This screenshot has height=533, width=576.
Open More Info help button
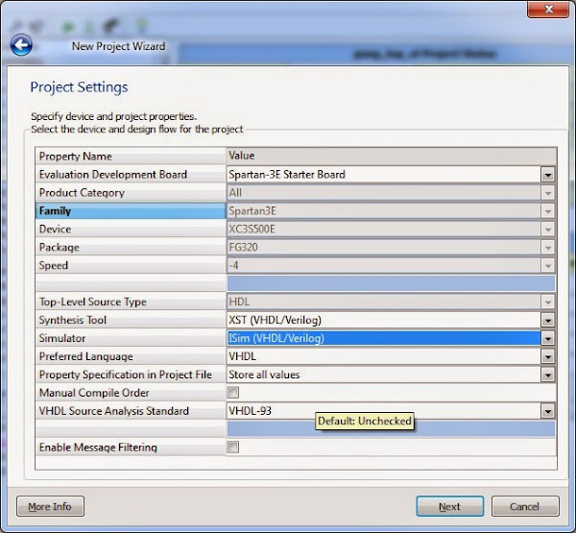coord(50,506)
